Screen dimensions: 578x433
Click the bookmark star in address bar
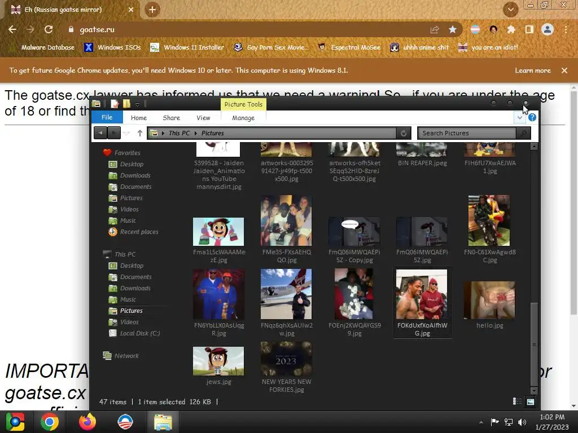(x=453, y=29)
